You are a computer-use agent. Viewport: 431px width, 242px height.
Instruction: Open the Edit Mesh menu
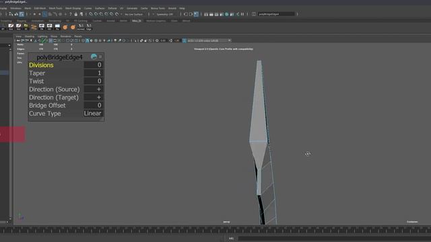click(x=40, y=8)
